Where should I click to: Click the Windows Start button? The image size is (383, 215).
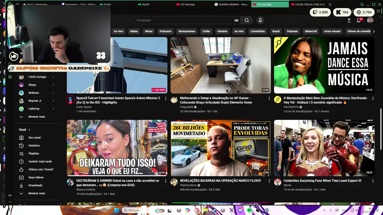point(116,210)
